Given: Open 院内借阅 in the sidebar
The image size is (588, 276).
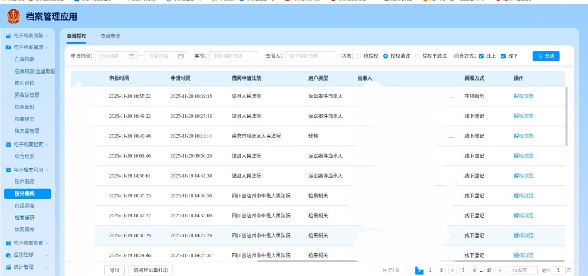Looking at the screenshot, I should tap(24, 182).
